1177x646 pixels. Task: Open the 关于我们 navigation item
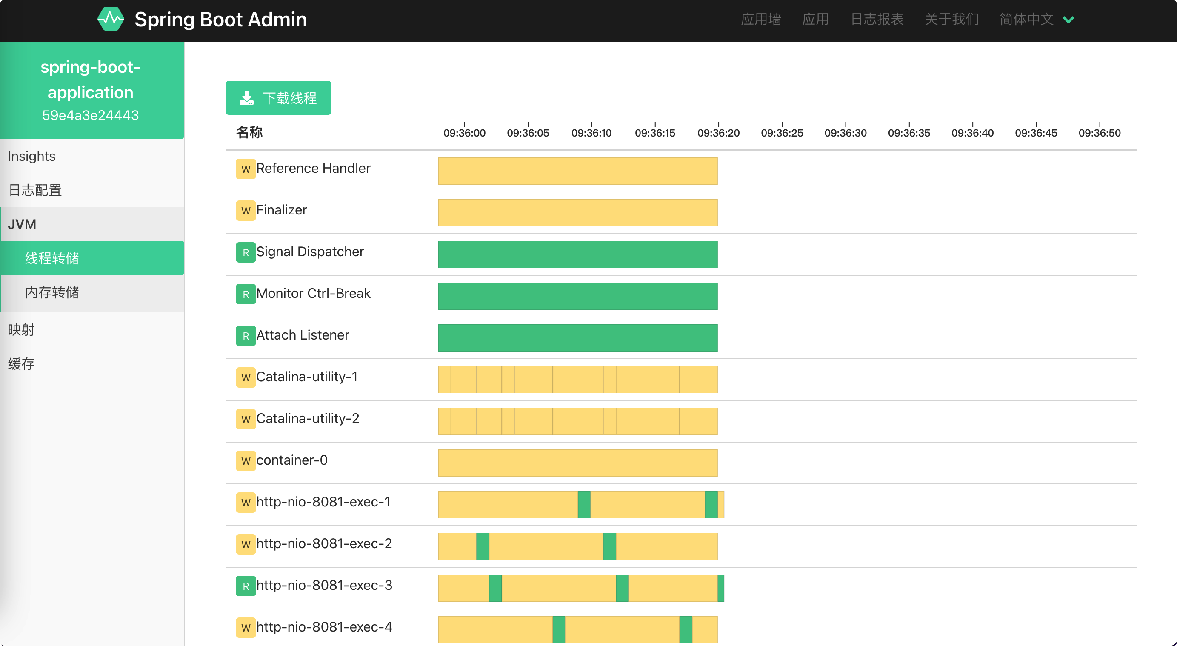pos(952,19)
